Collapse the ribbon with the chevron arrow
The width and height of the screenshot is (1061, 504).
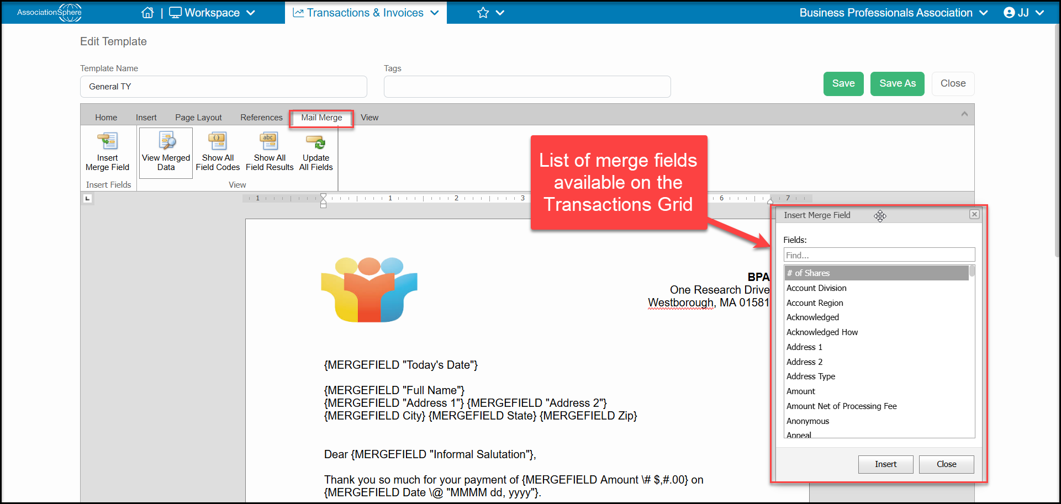964,114
